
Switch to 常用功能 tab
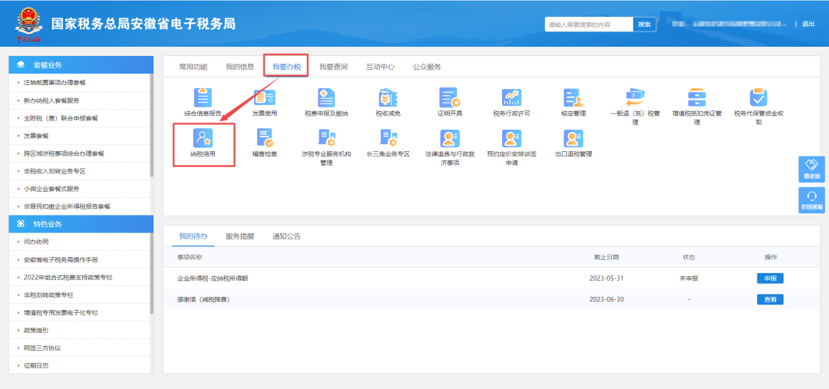pyautogui.click(x=193, y=67)
